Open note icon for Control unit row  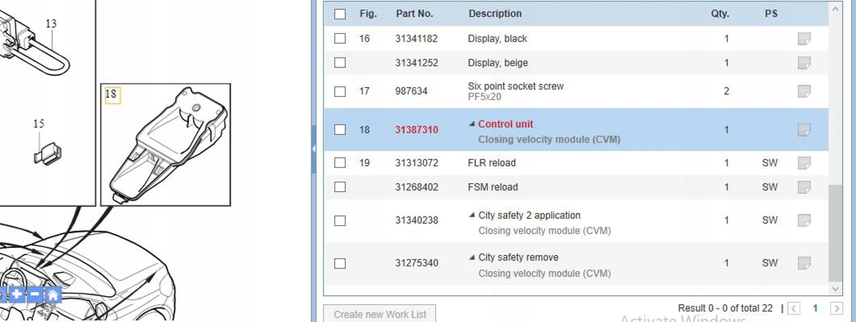[804, 130]
